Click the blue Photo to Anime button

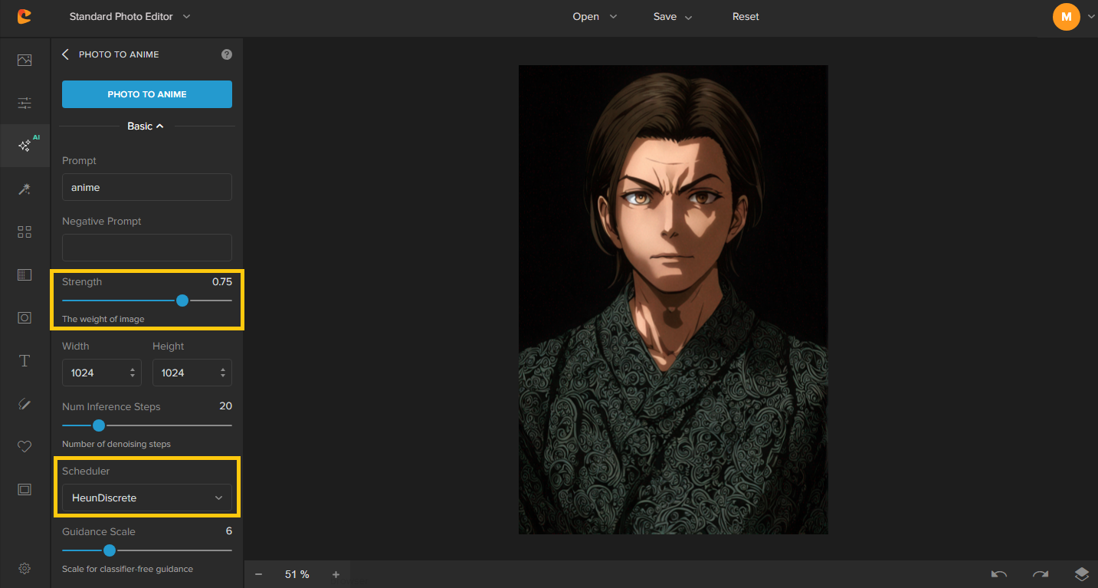pos(147,94)
